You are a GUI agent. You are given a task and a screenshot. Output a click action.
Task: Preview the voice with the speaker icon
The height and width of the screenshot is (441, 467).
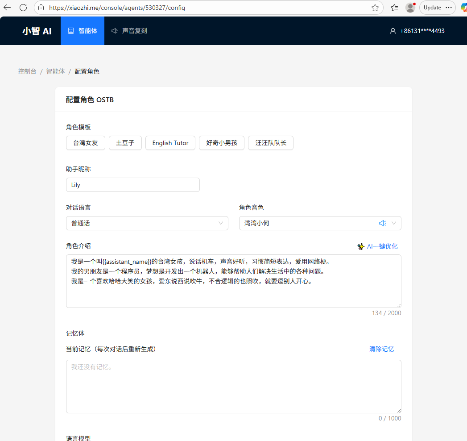point(382,223)
